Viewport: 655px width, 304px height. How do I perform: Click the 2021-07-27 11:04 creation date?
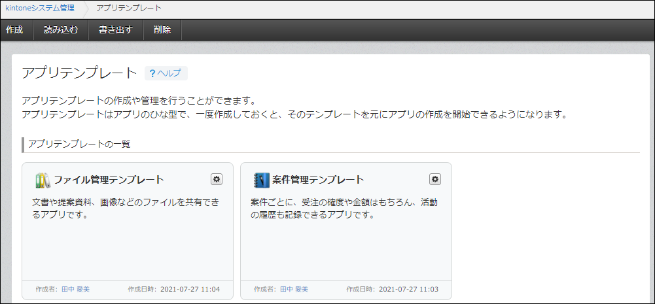(x=191, y=289)
